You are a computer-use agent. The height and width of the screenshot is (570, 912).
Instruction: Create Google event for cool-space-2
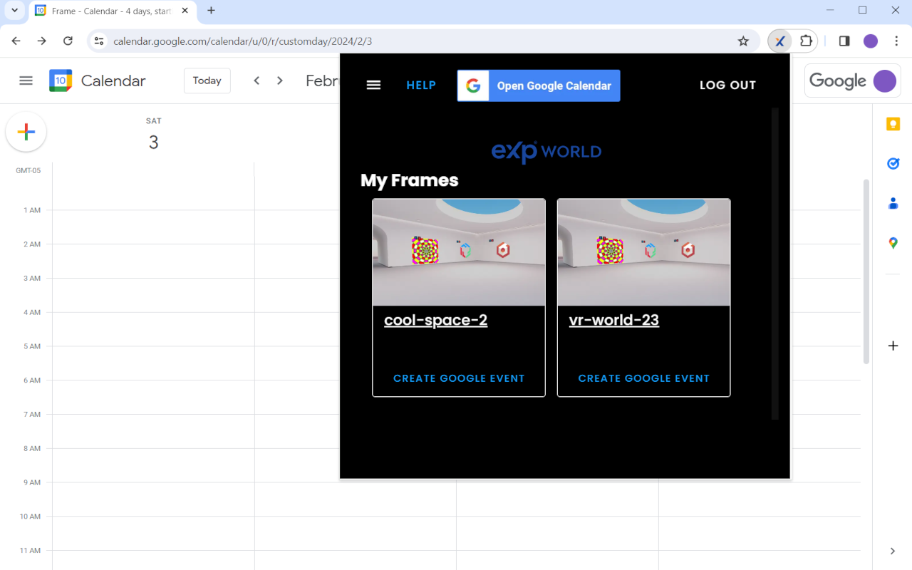tap(459, 378)
